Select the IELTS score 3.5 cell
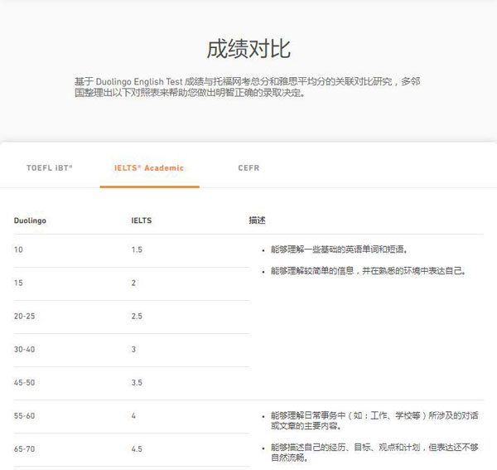497x470 pixels. (x=137, y=383)
